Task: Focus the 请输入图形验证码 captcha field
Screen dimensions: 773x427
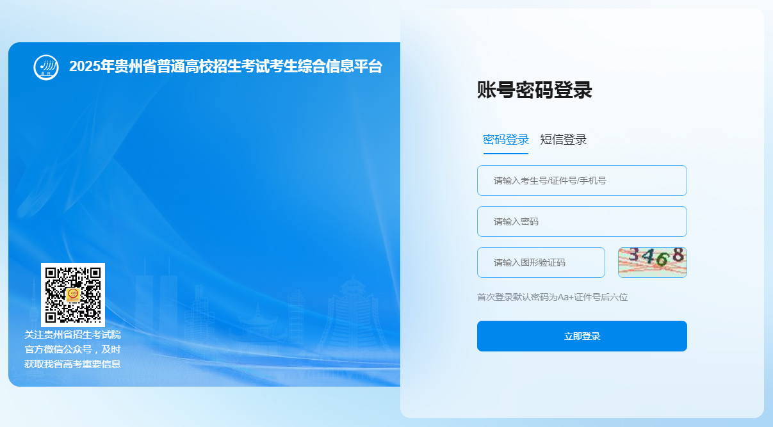Action: (541, 262)
